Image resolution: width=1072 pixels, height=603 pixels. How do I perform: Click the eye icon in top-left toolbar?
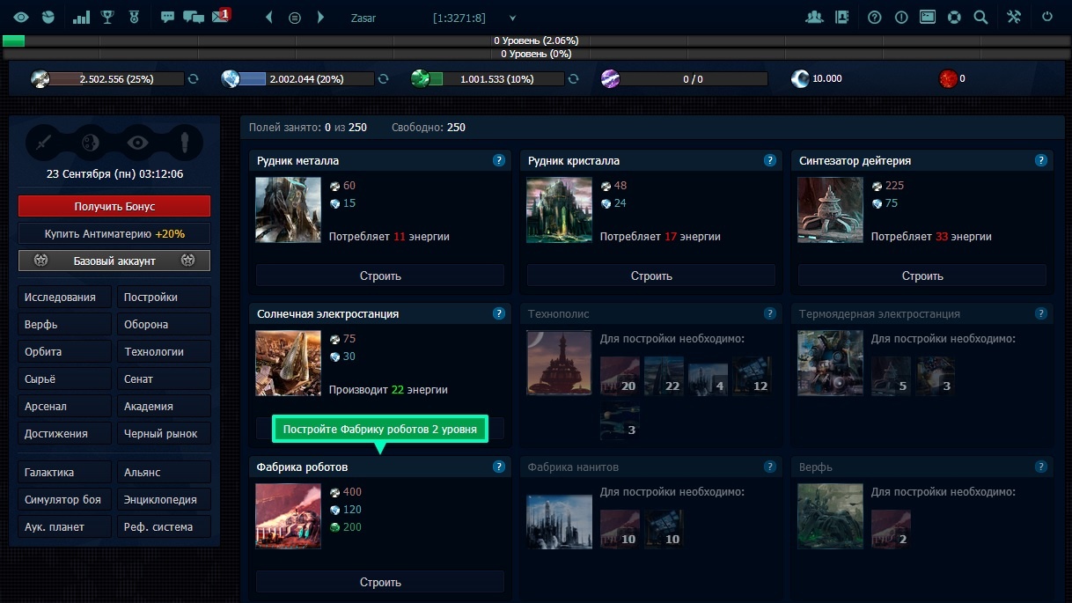coord(21,17)
